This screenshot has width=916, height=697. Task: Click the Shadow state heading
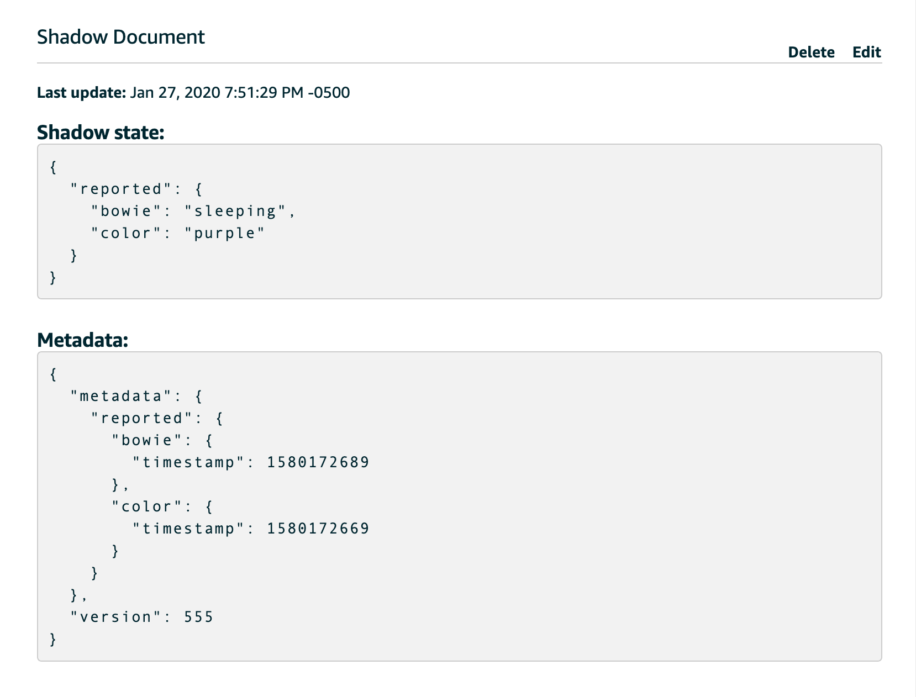point(101,133)
